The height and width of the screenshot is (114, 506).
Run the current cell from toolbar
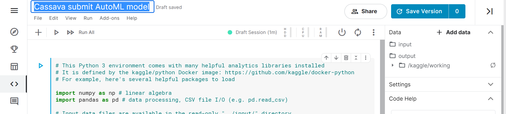coord(56,32)
